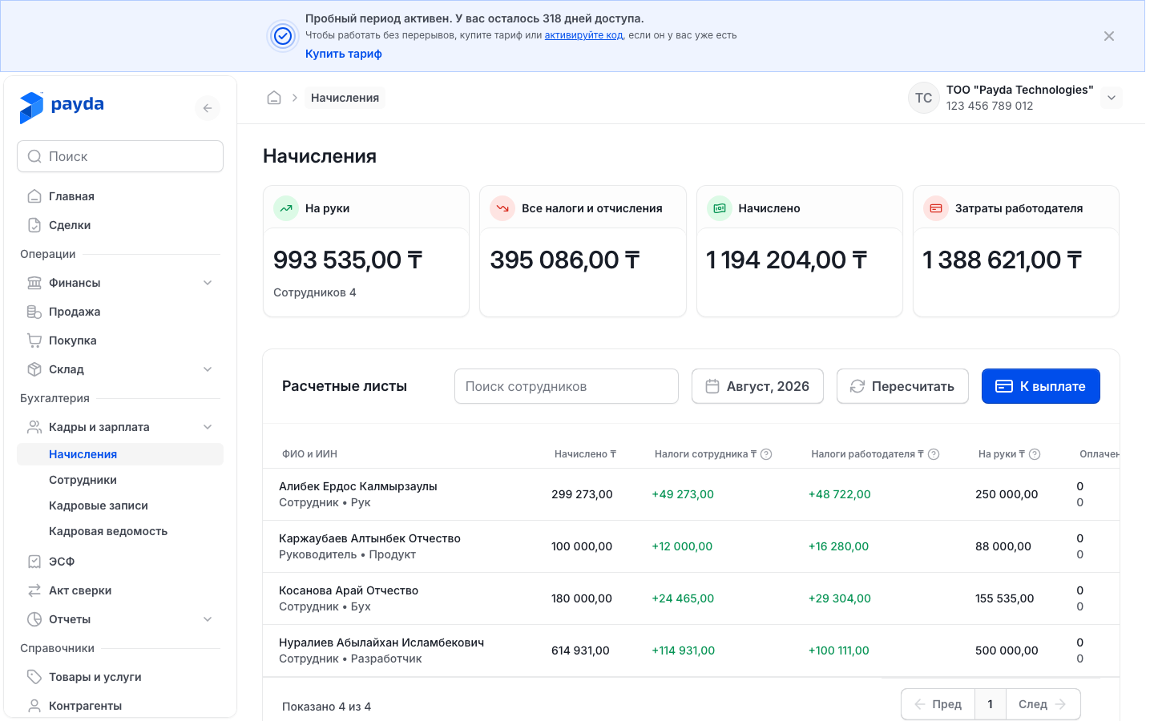Viewport: 1154px width, 721px height.
Task: Click employee tax '+12 000,00'
Action: (682, 546)
